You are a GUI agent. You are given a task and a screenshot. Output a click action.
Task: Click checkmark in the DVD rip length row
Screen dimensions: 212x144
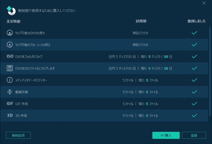point(194,33)
